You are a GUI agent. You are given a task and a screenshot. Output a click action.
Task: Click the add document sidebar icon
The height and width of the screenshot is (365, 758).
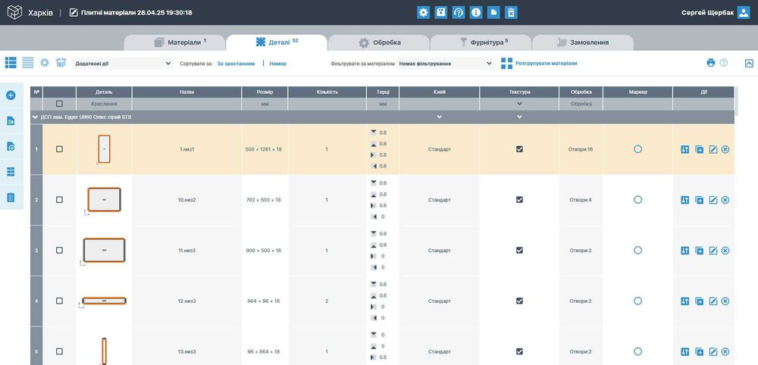pyautogui.click(x=11, y=146)
